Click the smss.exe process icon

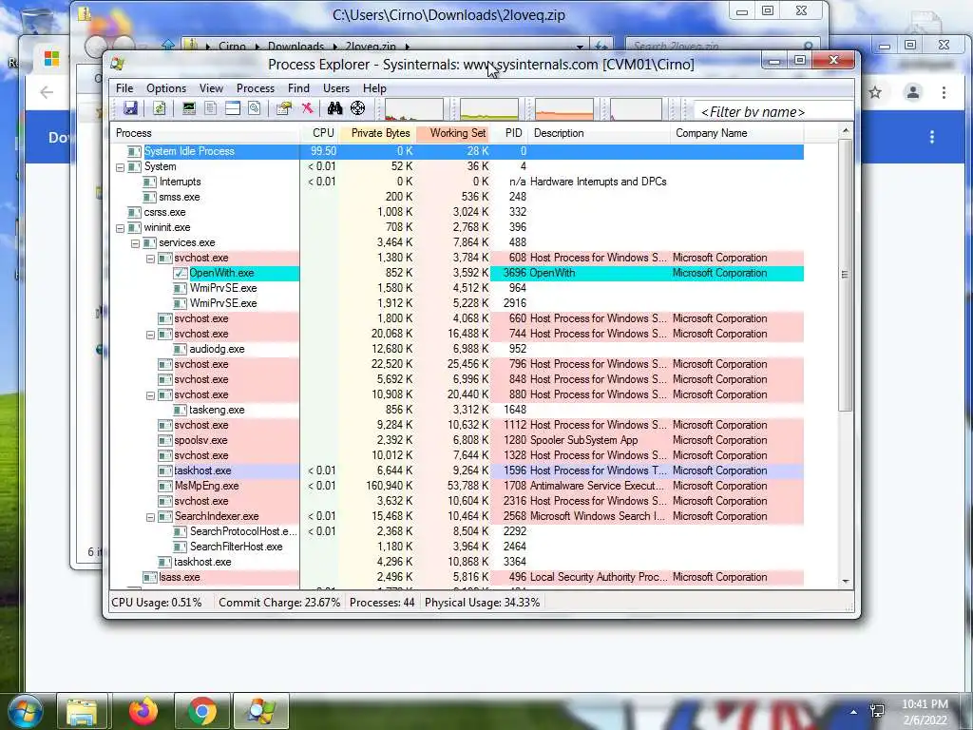click(149, 197)
